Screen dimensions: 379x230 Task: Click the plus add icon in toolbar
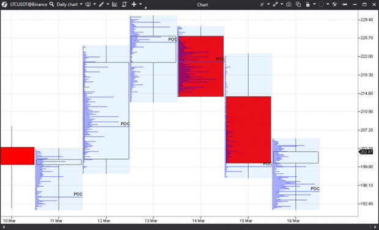(134, 4)
